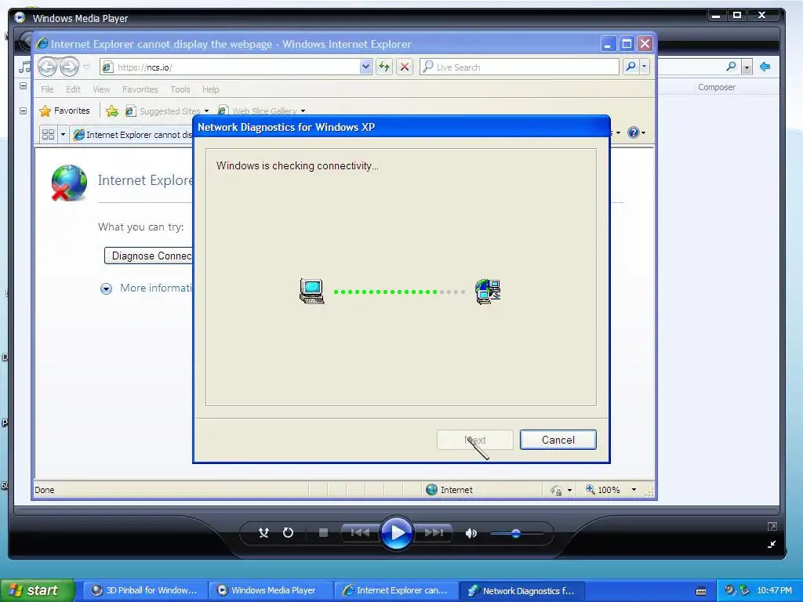This screenshot has width=803, height=602.
Task: Refresh the page in Internet Explorer
Action: pos(384,67)
